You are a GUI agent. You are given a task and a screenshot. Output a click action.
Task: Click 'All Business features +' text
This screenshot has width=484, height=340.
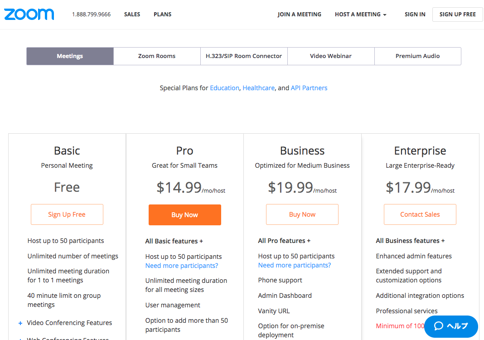410,241
